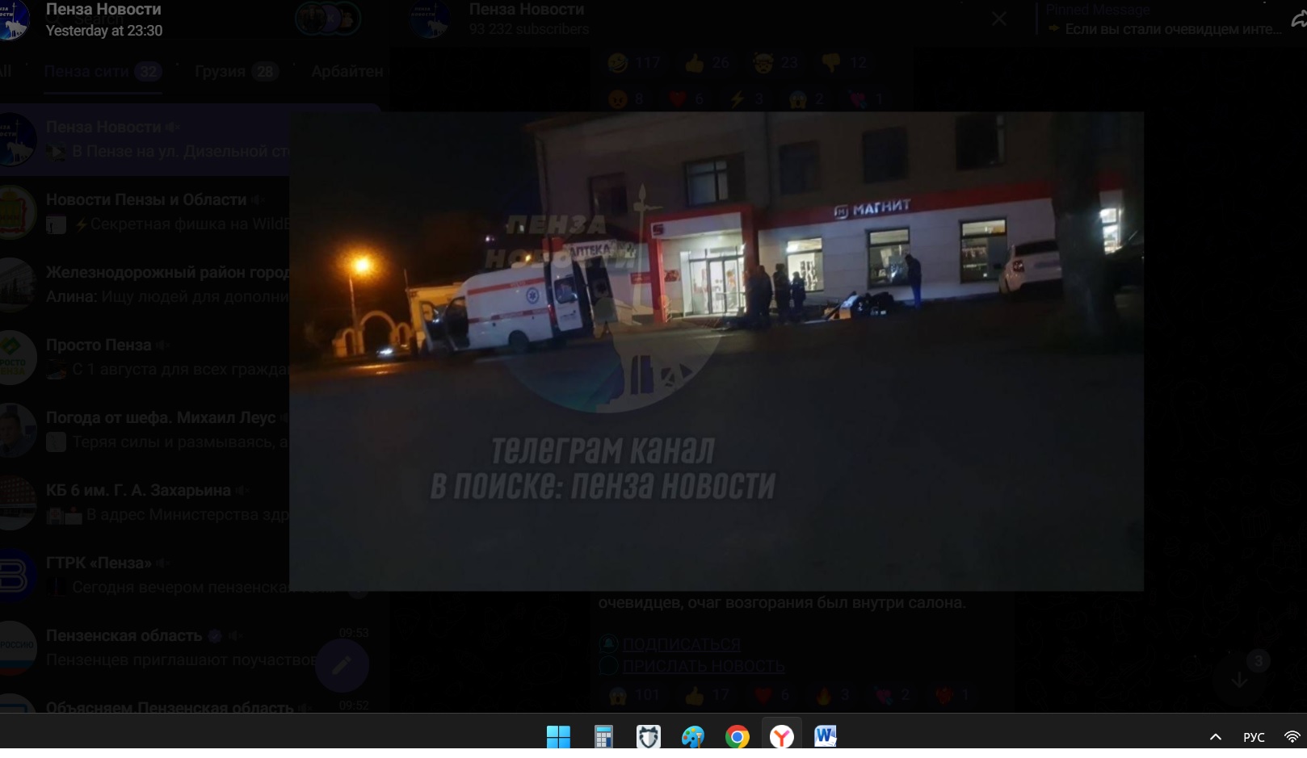Open Yandex Browser from the taskbar
Screen dimensions: 1307x758
780,735
